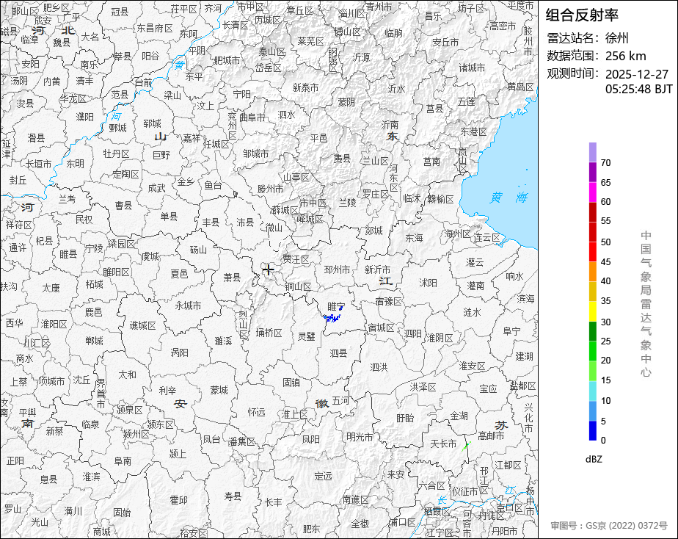The height and width of the screenshot is (539, 678).
Task: Click the 黄岛区 label
Action: coord(521,87)
